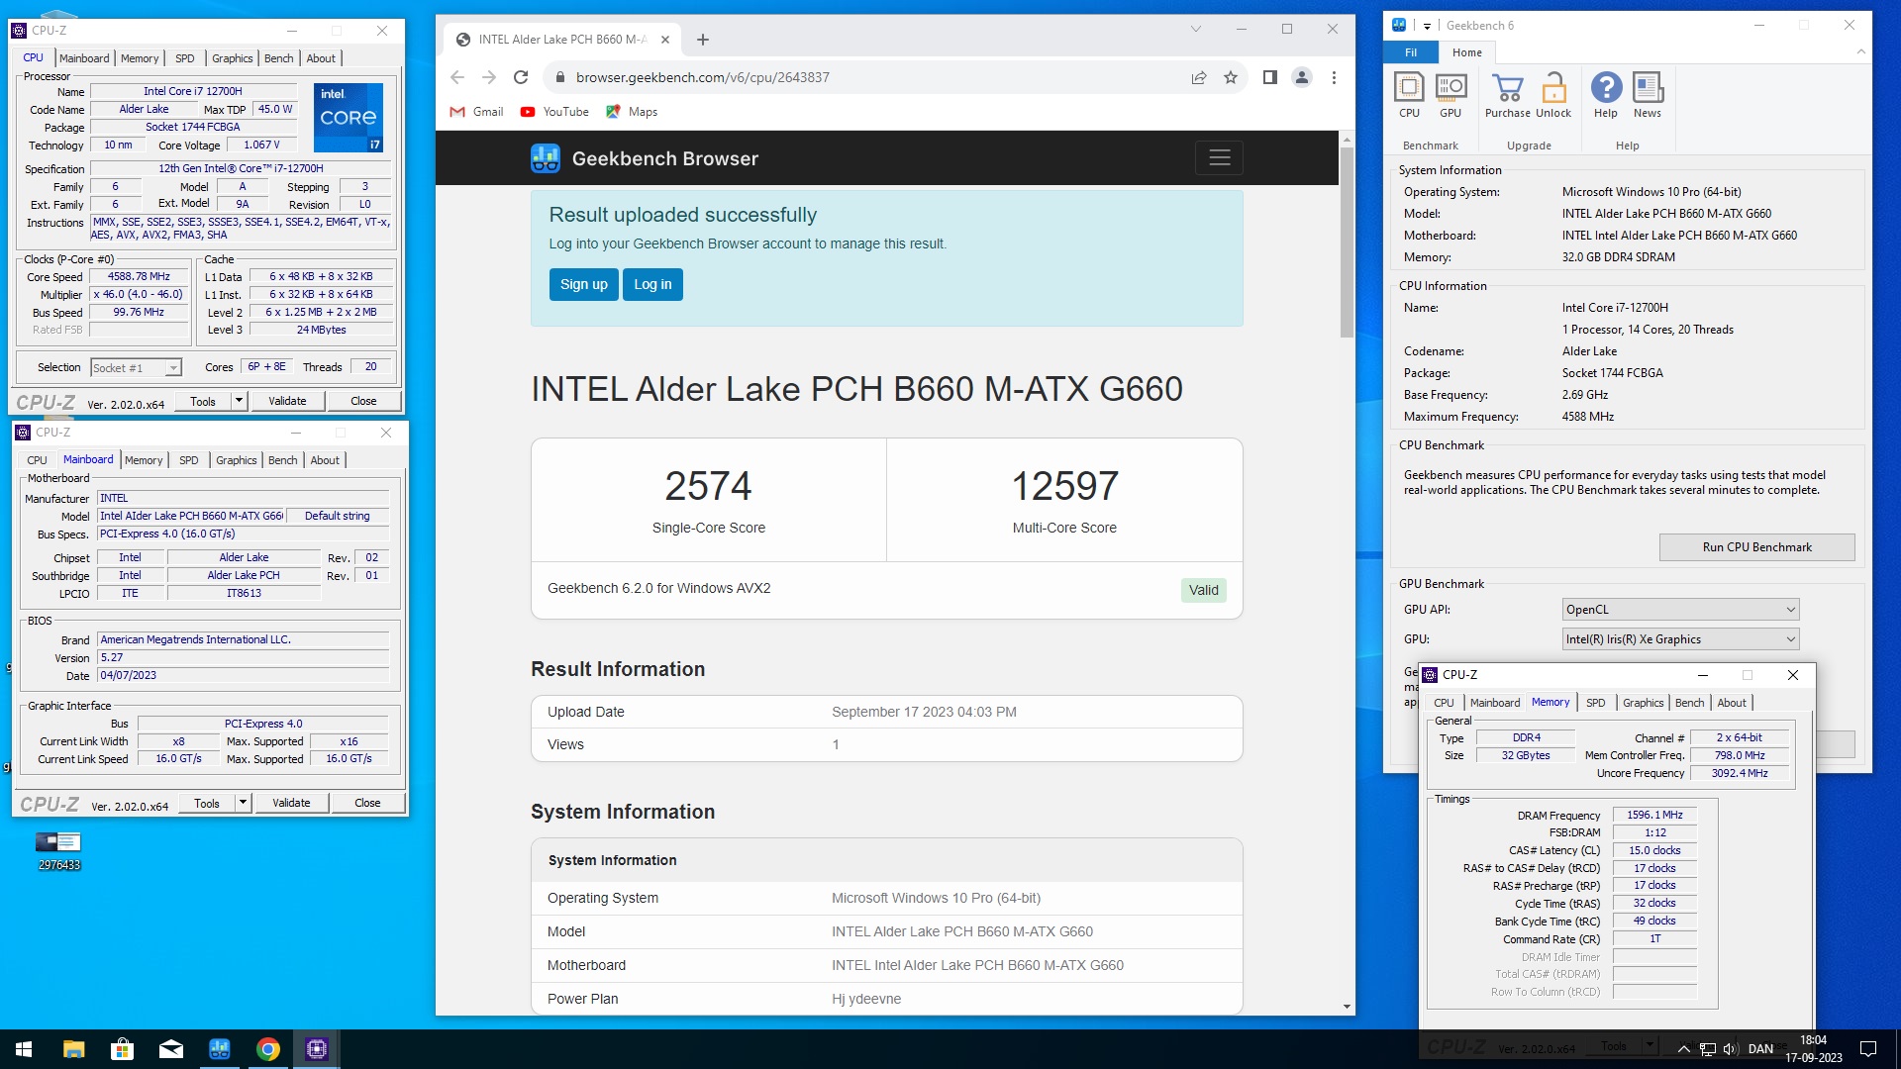The width and height of the screenshot is (1901, 1069).
Task: Click the Log in button
Action: pyautogui.click(x=652, y=284)
